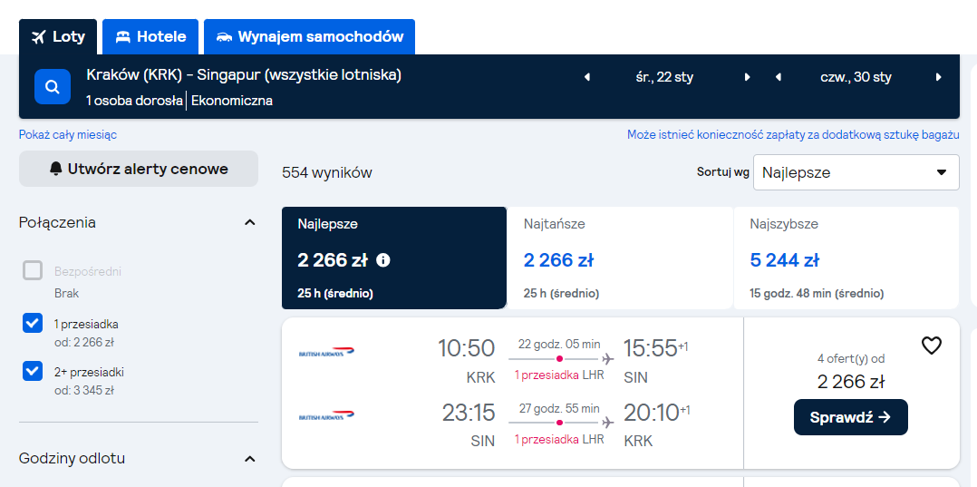Switch to the Hotele tab

[x=150, y=37]
